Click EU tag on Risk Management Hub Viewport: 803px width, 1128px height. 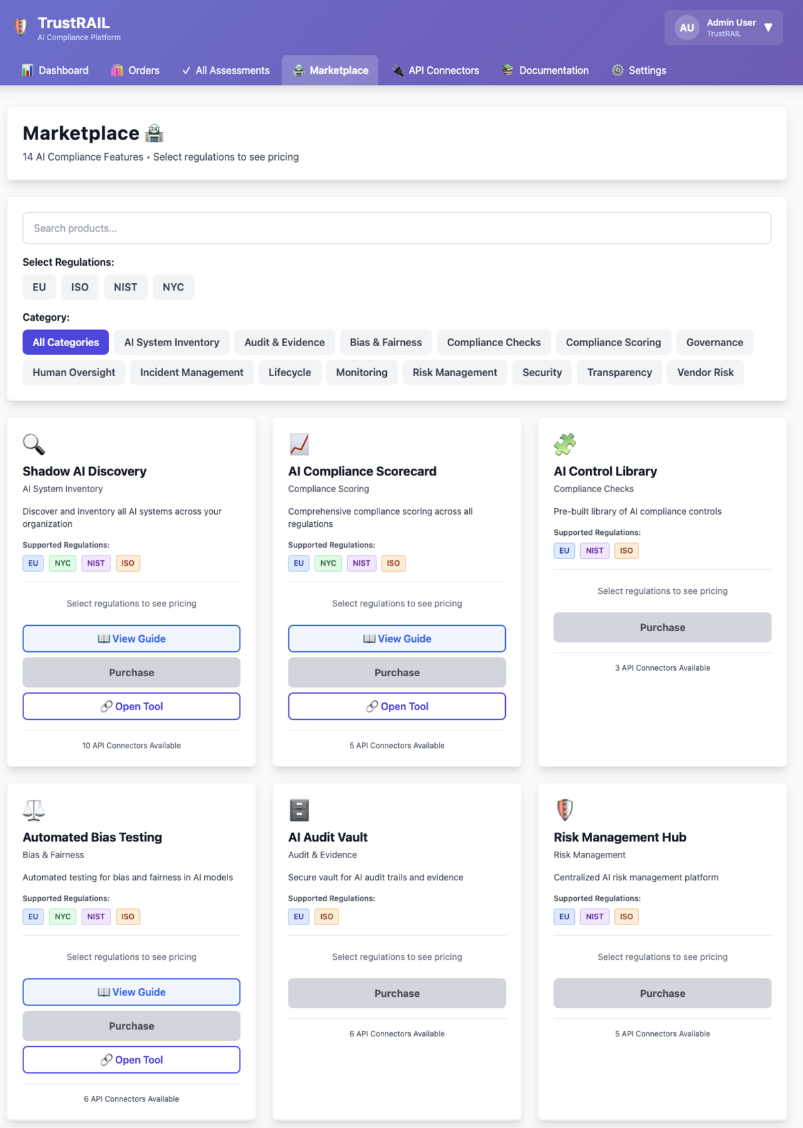tap(564, 917)
